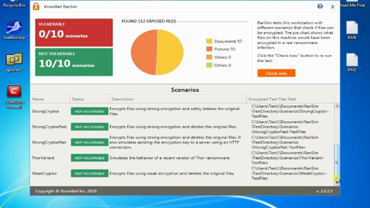Open the COMODO Firewall desktop shortcut

(14, 97)
